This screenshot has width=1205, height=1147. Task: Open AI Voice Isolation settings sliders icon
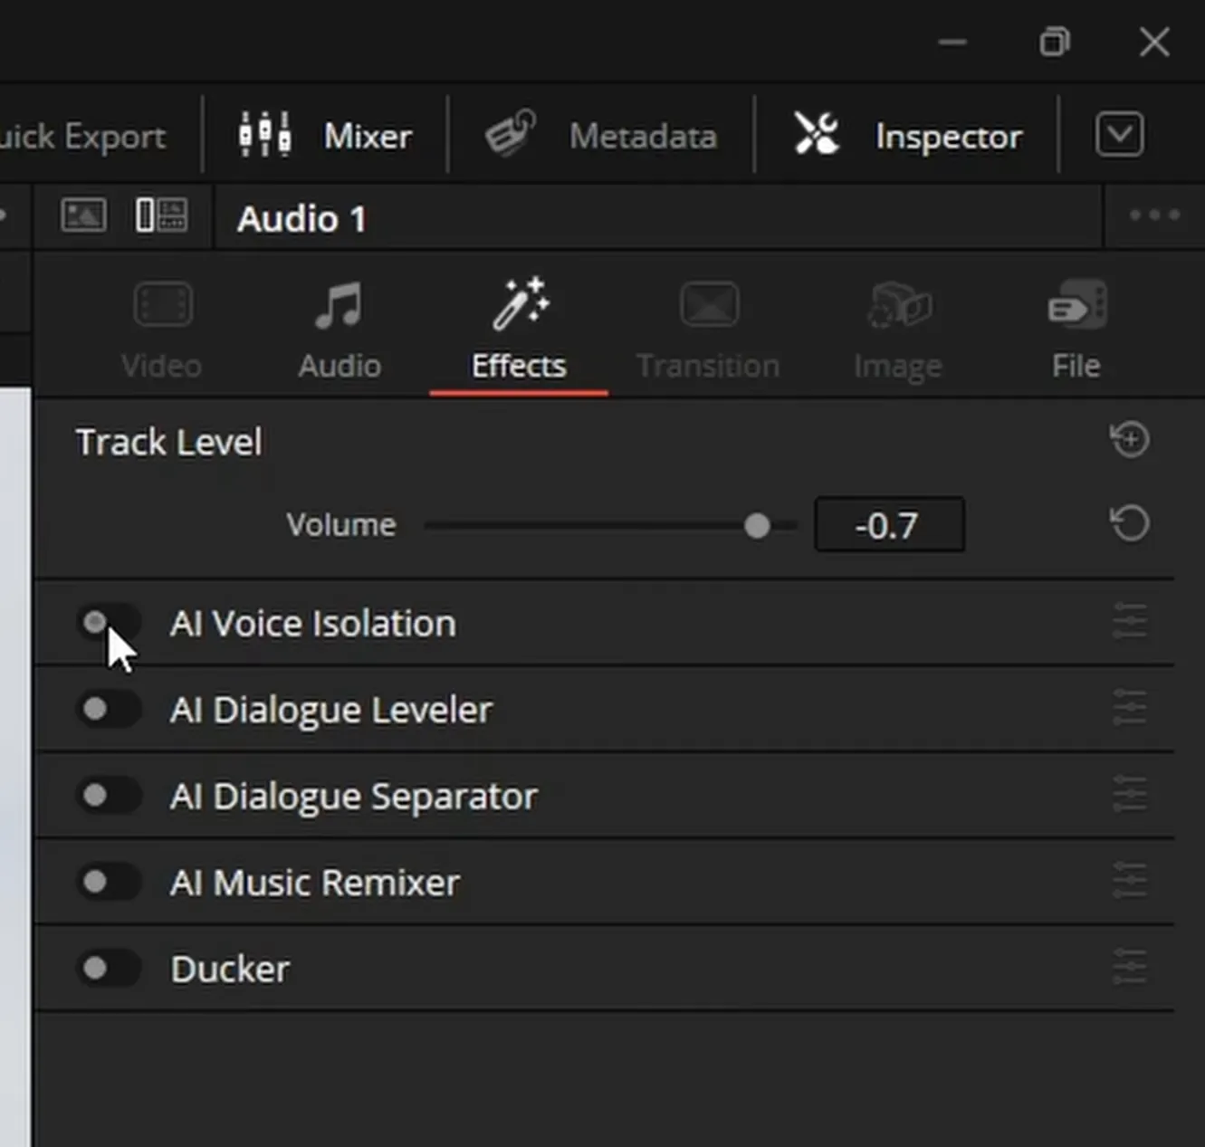click(1130, 622)
